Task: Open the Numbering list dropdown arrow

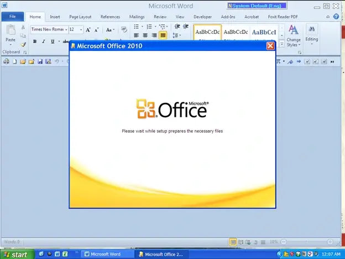Action: pos(155,27)
